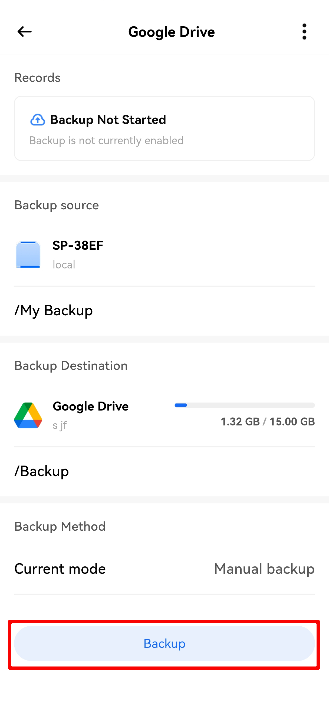Click the blue SP-38EF device icon
Viewport: 329px width, 705px height.
click(28, 255)
